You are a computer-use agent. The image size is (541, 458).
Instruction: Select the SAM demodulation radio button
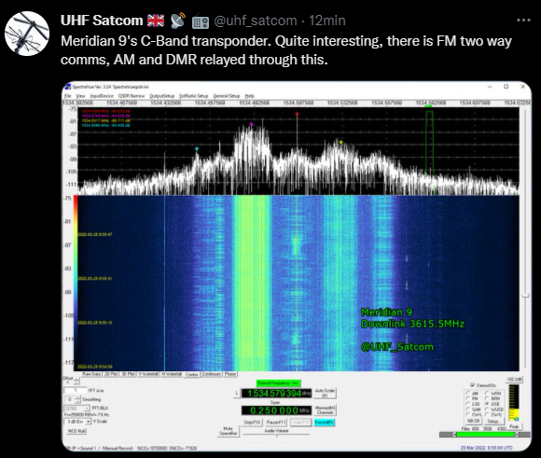pos(468,409)
